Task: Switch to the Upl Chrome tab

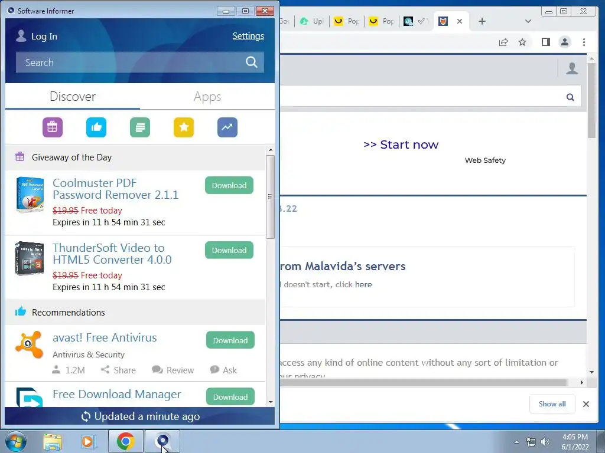Action: click(312, 21)
